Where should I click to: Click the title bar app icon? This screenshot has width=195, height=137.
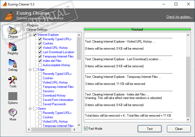(5, 4)
